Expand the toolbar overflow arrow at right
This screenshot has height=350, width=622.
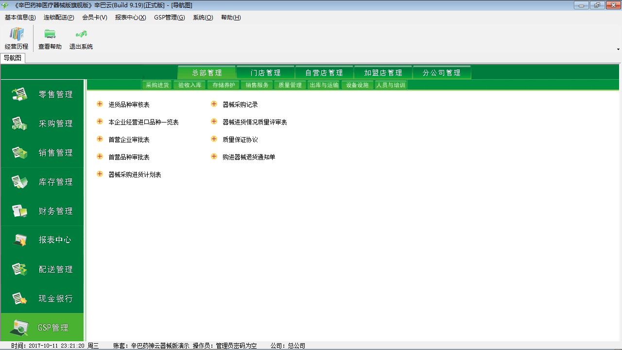click(x=618, y=50)
